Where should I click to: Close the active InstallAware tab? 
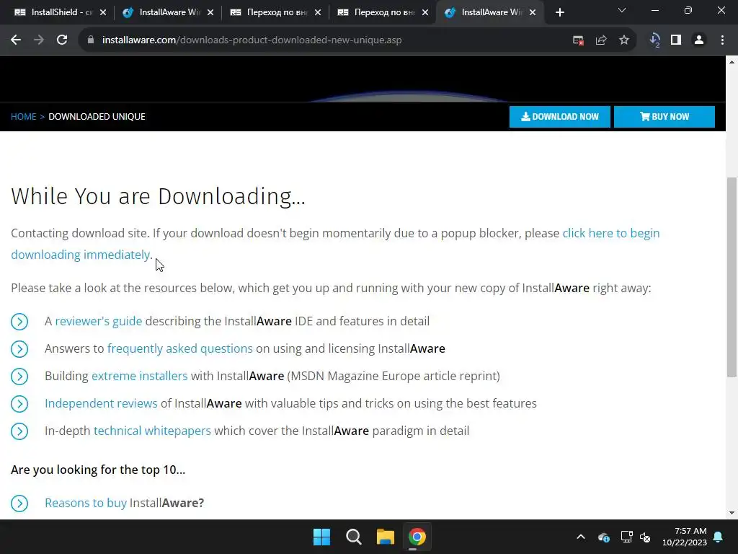click(x=533, y=13)
